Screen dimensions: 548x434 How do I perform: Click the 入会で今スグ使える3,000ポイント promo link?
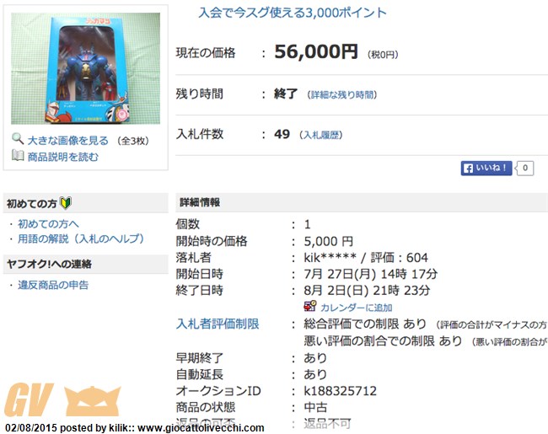(x=293, y=13)
